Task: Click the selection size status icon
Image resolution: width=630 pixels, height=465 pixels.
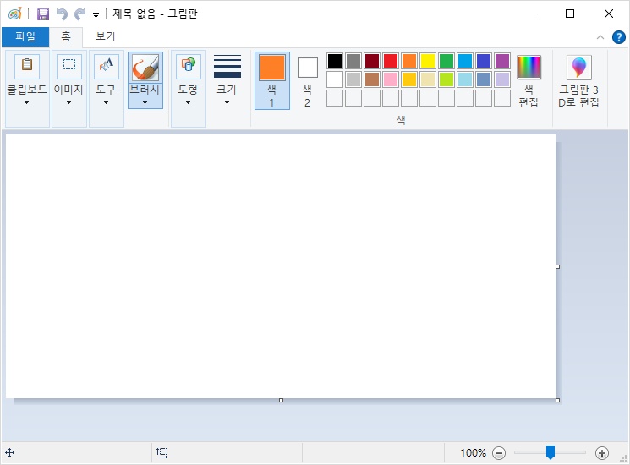Action: tap(162, 453)
